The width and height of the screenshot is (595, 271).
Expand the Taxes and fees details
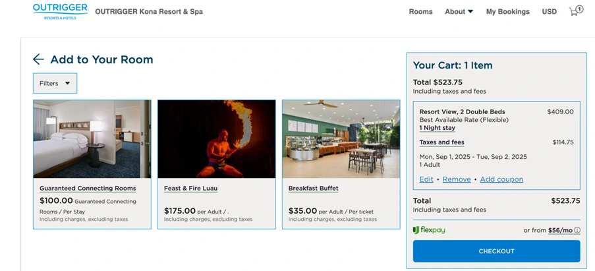pos(441,142)
